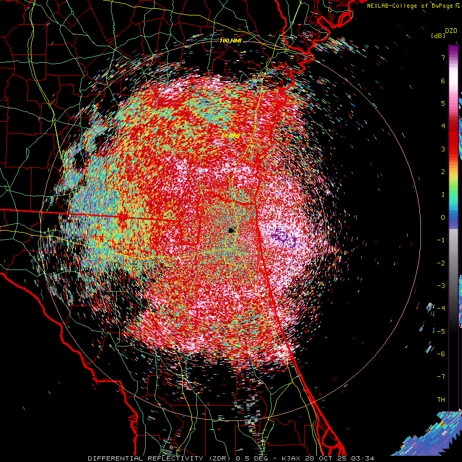Click the ZDR color scale bar
Viewport: 462px width, 462px height.
[x=453, y=228]
